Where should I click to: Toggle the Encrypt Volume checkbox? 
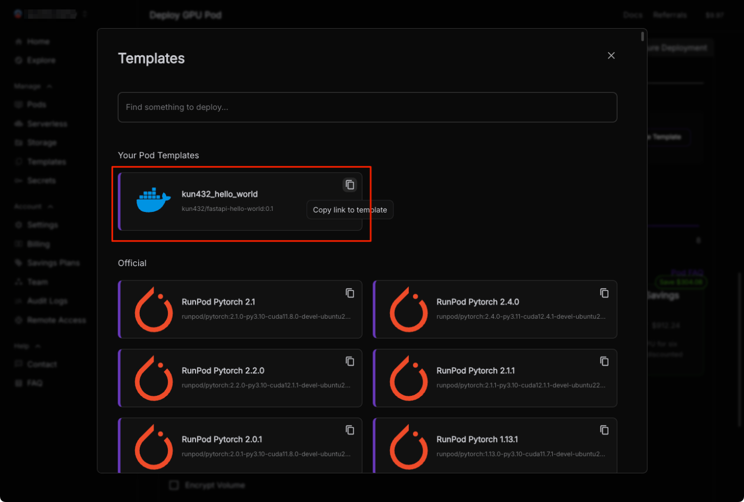pyautogui.click(x=174, y=485)
